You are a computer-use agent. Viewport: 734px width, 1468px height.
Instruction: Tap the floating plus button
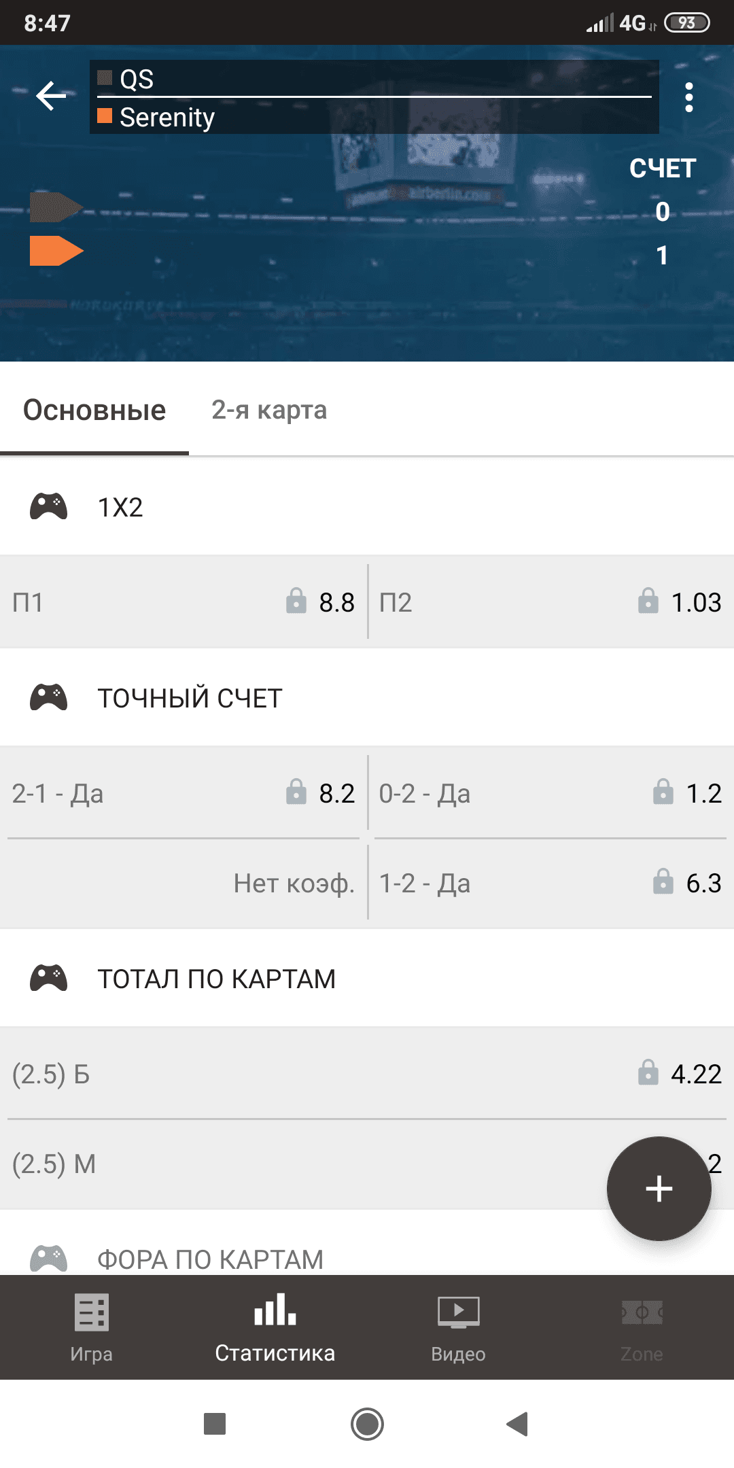[659, 1189]
